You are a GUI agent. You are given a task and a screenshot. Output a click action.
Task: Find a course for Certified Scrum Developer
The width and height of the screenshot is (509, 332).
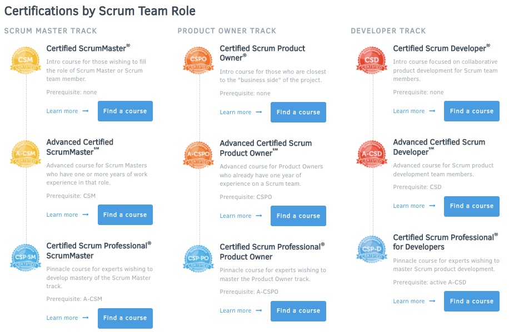(471, 111)
